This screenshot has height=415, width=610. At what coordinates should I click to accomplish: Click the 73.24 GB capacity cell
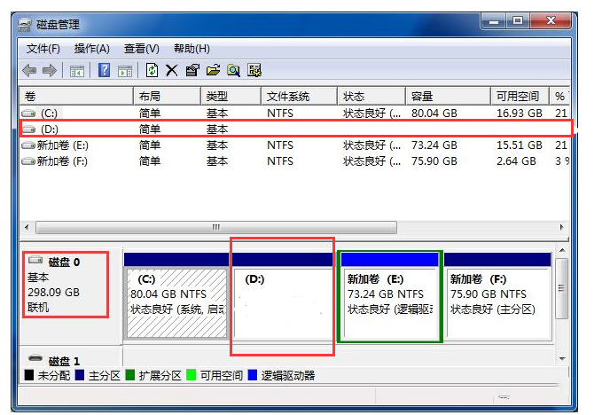click(x=434, y=145)
